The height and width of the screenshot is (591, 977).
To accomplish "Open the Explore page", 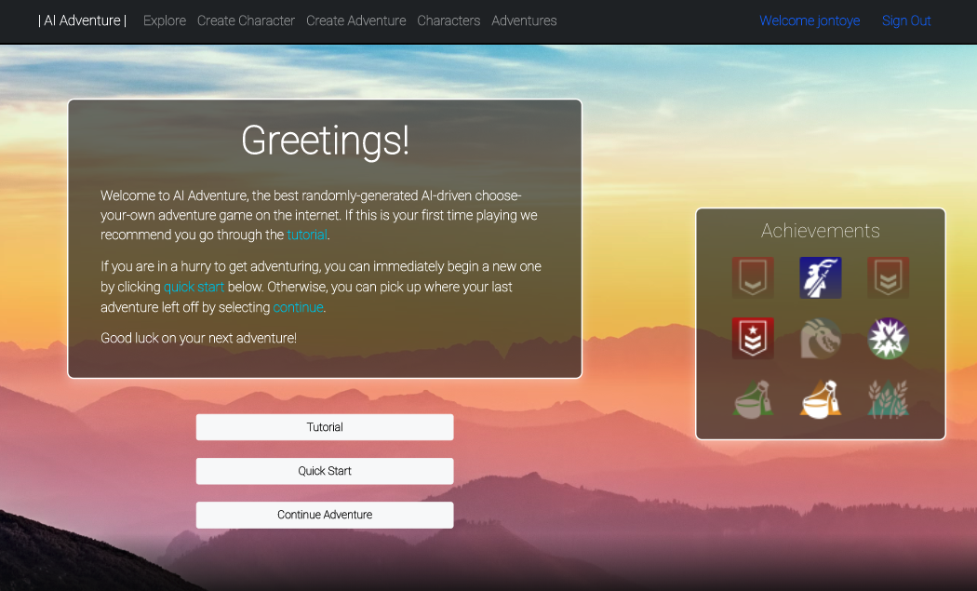I will [x=164, y=20].
